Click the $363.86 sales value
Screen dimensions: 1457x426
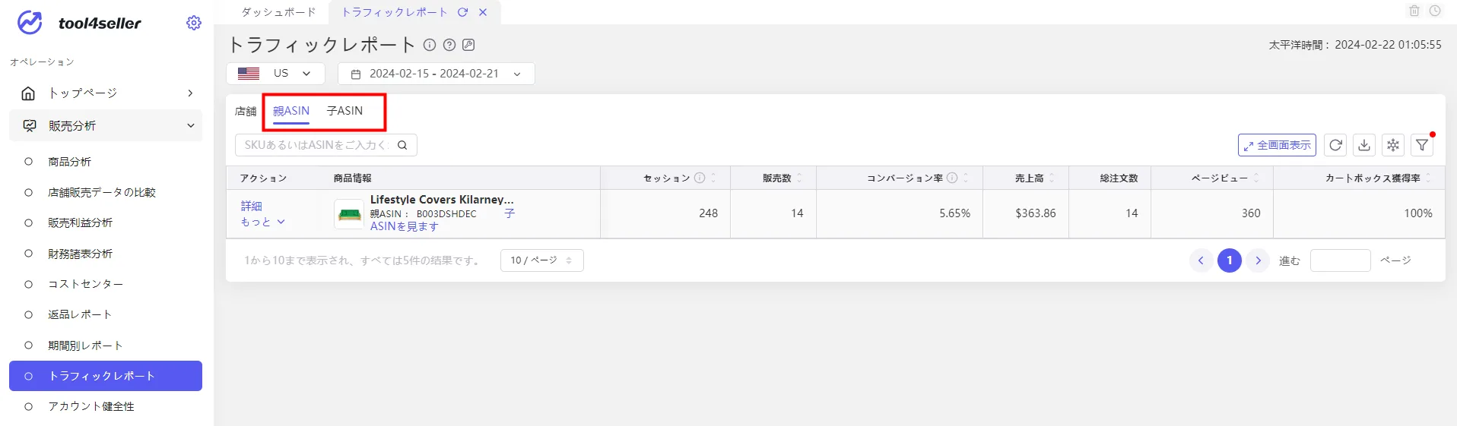(x=1036, y=213)
